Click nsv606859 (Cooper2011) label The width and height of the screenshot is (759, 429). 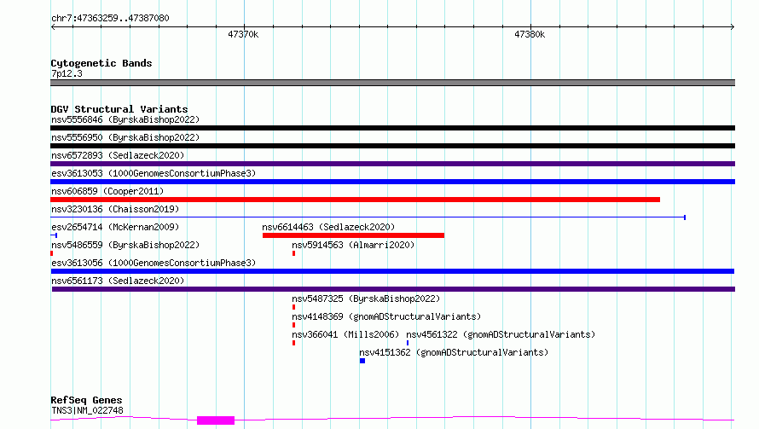tap(107, 191)
